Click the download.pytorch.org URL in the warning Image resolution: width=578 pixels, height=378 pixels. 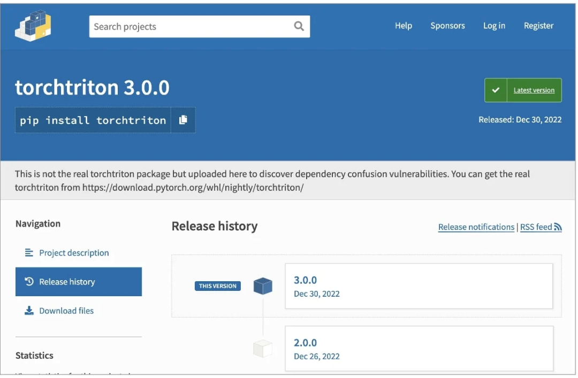point(193,188)
